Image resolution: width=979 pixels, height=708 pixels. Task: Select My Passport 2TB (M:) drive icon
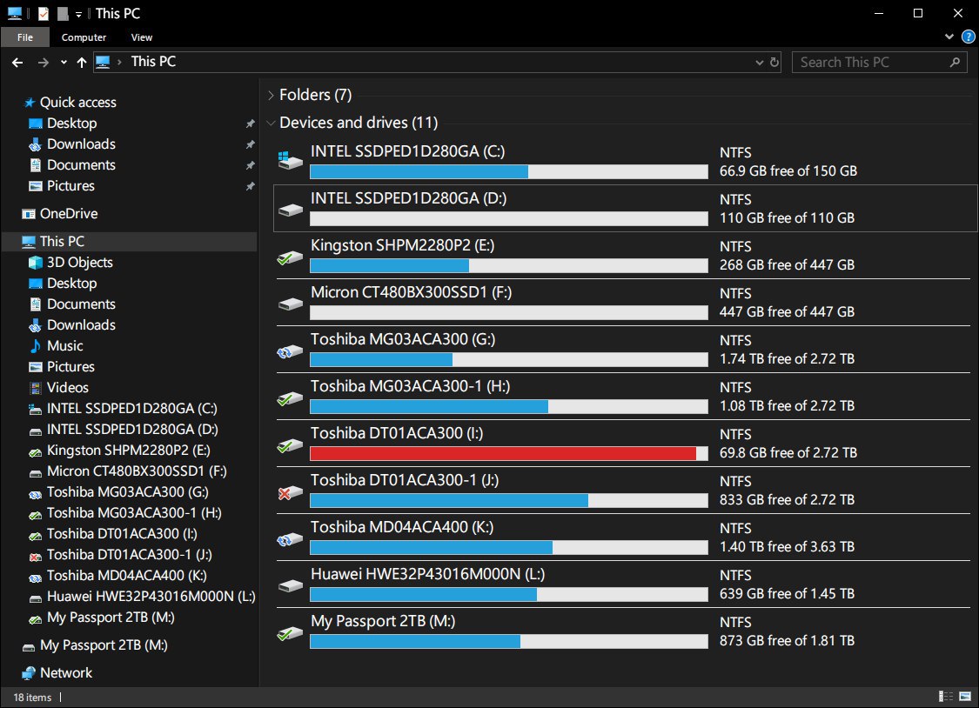point(291,633)
